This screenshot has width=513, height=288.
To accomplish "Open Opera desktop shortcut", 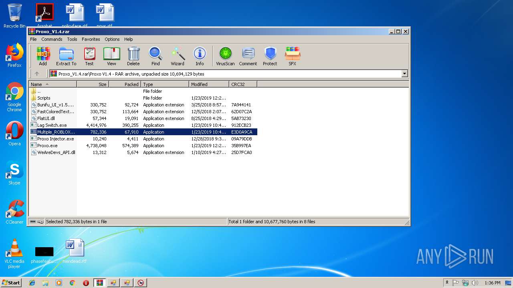I will click(x=14, y=134).
